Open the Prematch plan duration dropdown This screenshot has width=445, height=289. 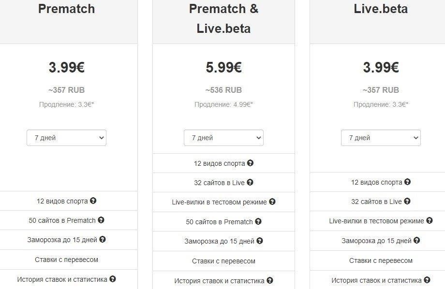click(x=66, y=138)
